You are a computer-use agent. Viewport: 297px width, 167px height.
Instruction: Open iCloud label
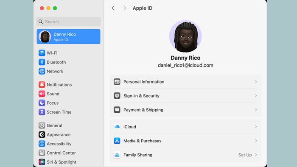coord(130,127)
